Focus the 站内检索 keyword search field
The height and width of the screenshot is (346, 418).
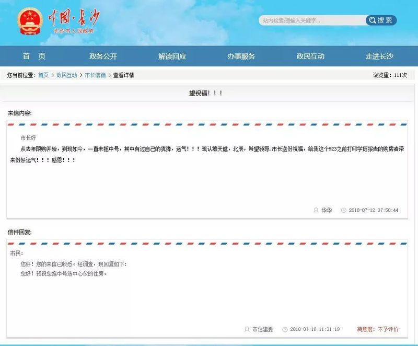point(312,20)
